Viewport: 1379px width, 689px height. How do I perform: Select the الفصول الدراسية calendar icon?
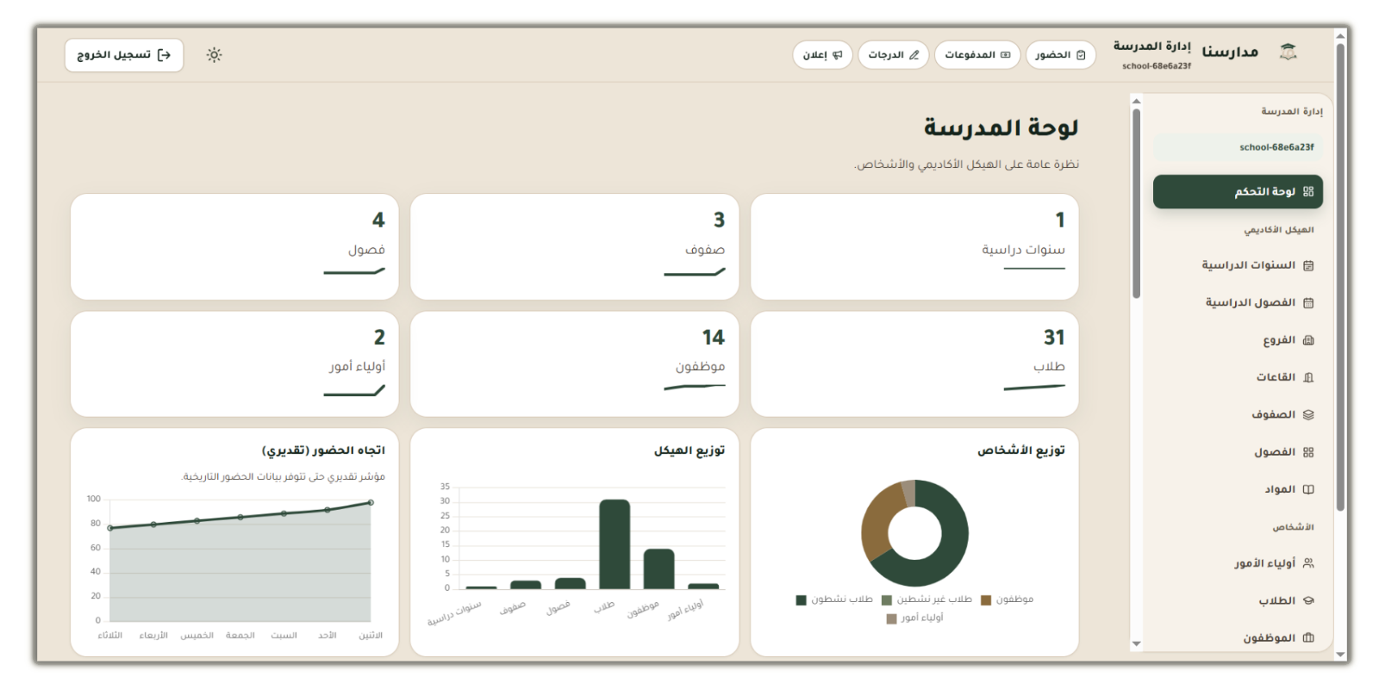click(1308, 302)
